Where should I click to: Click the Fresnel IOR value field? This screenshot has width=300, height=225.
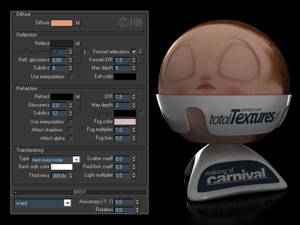tap(122, 60)
